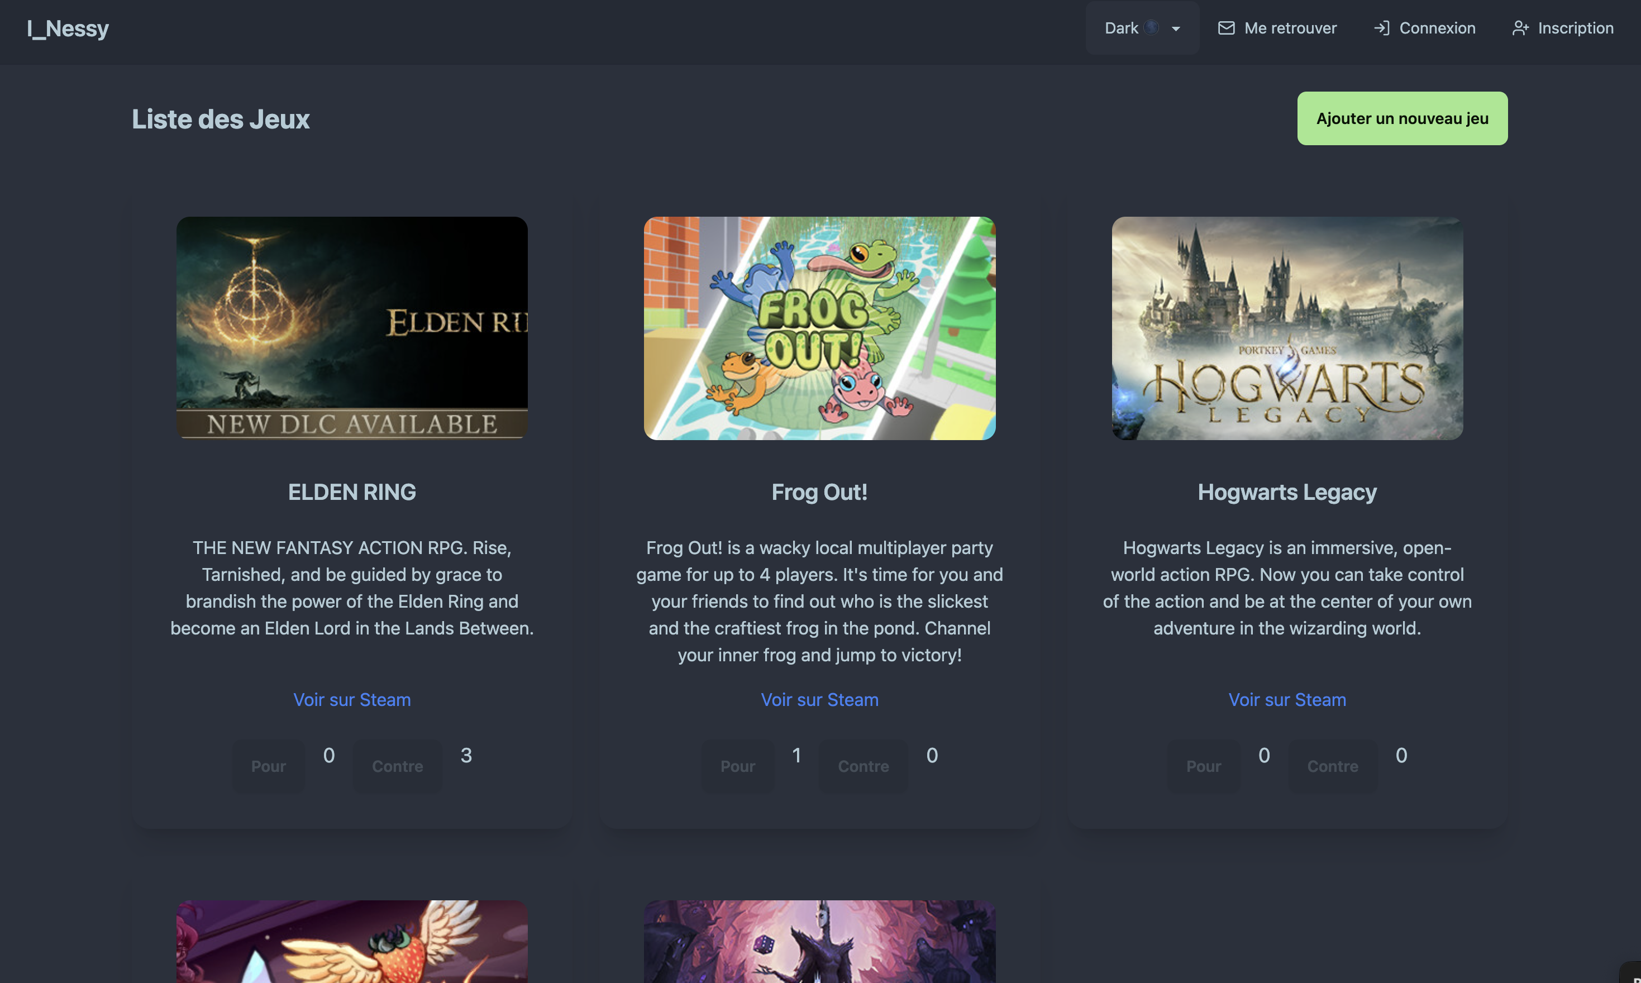Go to the Connexion page
The image size is (1641, 983).
1424,28
